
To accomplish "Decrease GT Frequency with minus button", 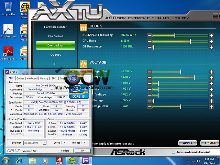I will point(150,47).
